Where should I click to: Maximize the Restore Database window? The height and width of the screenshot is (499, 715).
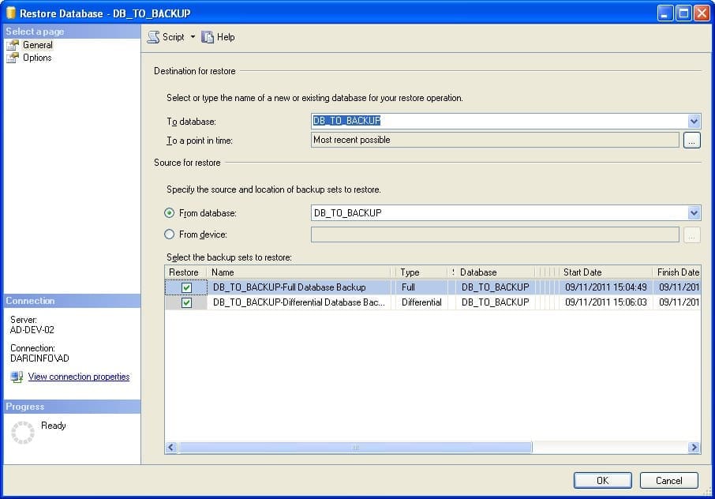click(683, 13)
